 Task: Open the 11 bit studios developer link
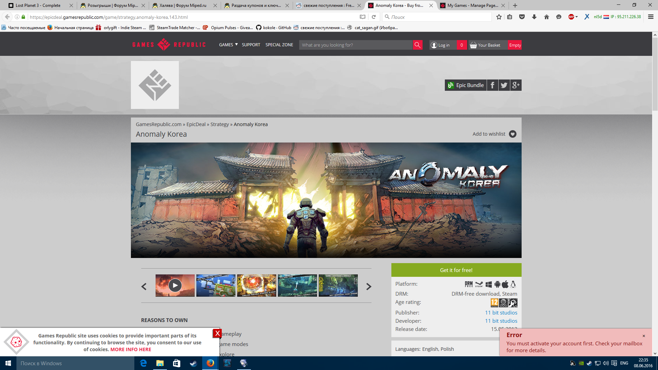(501, 321)
